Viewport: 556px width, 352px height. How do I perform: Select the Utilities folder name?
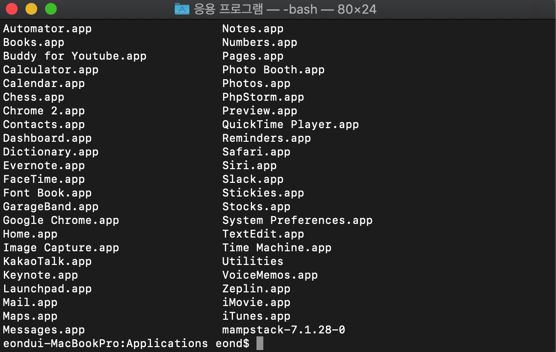[x=253, y=261]
